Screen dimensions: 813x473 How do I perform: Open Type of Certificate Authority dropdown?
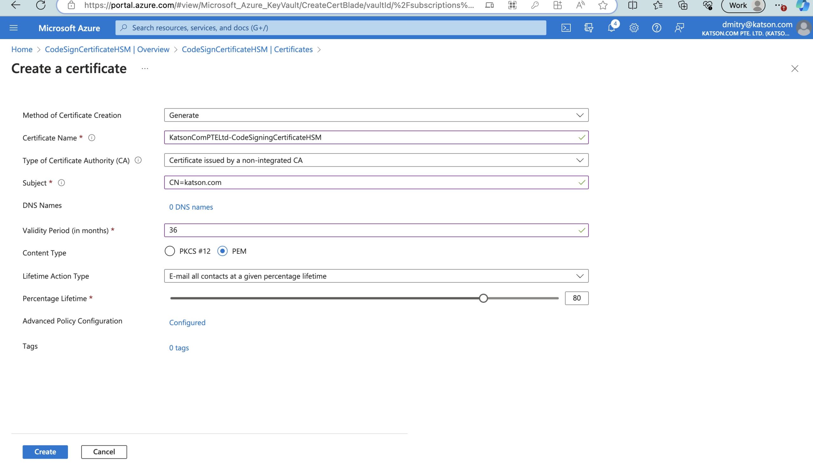pyautogui.click(x=376, y=160)
